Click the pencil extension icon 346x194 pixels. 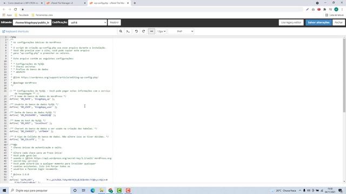click(308, 9)
